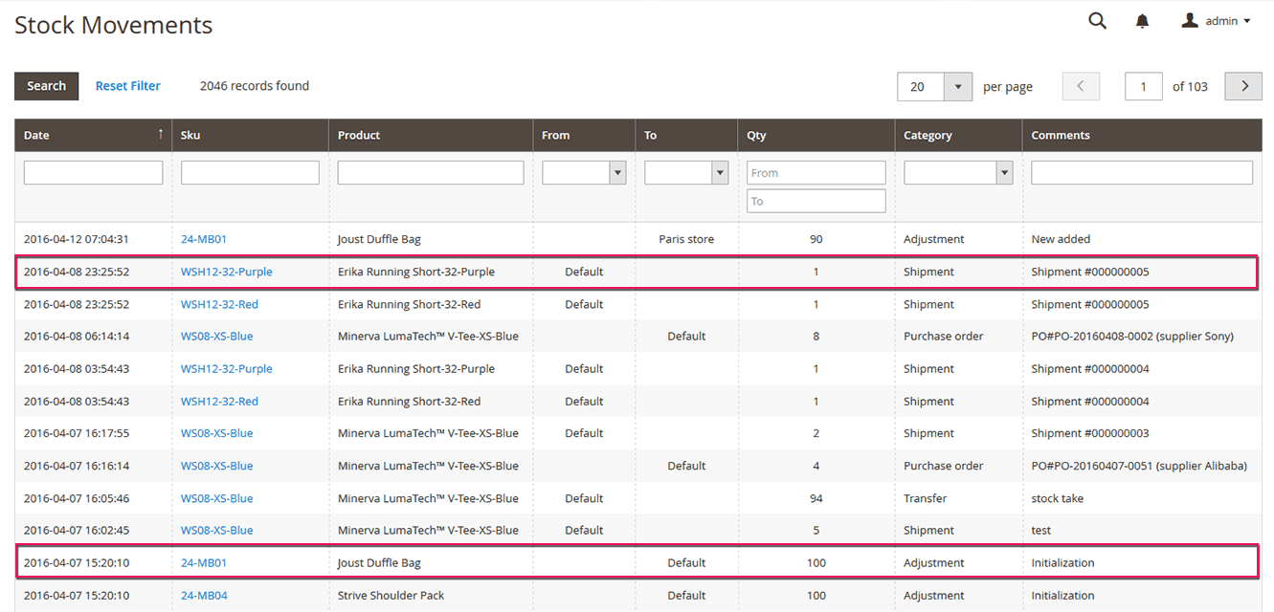Open 24-MB01 link in the Initialization row

click(204, 563)
